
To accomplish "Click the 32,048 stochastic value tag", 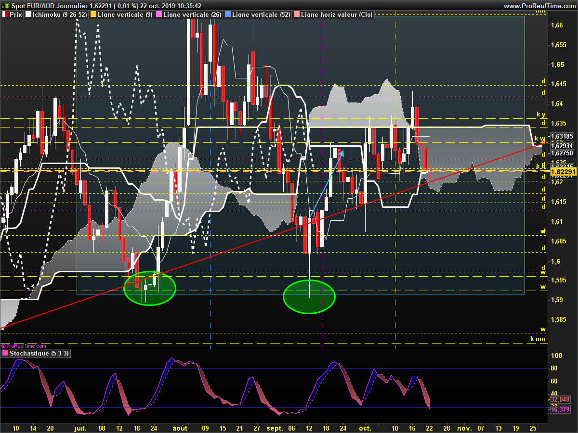I will pyautogui.click(x=560, y=400).
